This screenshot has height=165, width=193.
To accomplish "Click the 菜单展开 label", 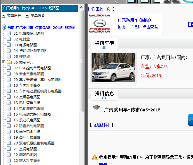I will click(14, 16).
